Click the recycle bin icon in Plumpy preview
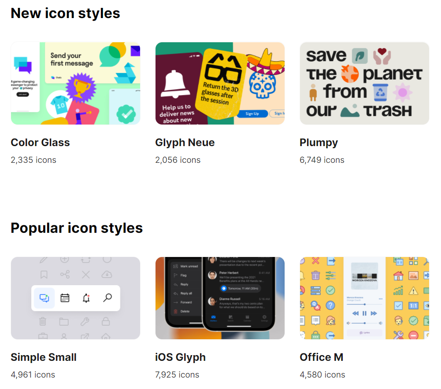Image resolution: width=441 pixels, height=389 pixels. tap(380, 92)
